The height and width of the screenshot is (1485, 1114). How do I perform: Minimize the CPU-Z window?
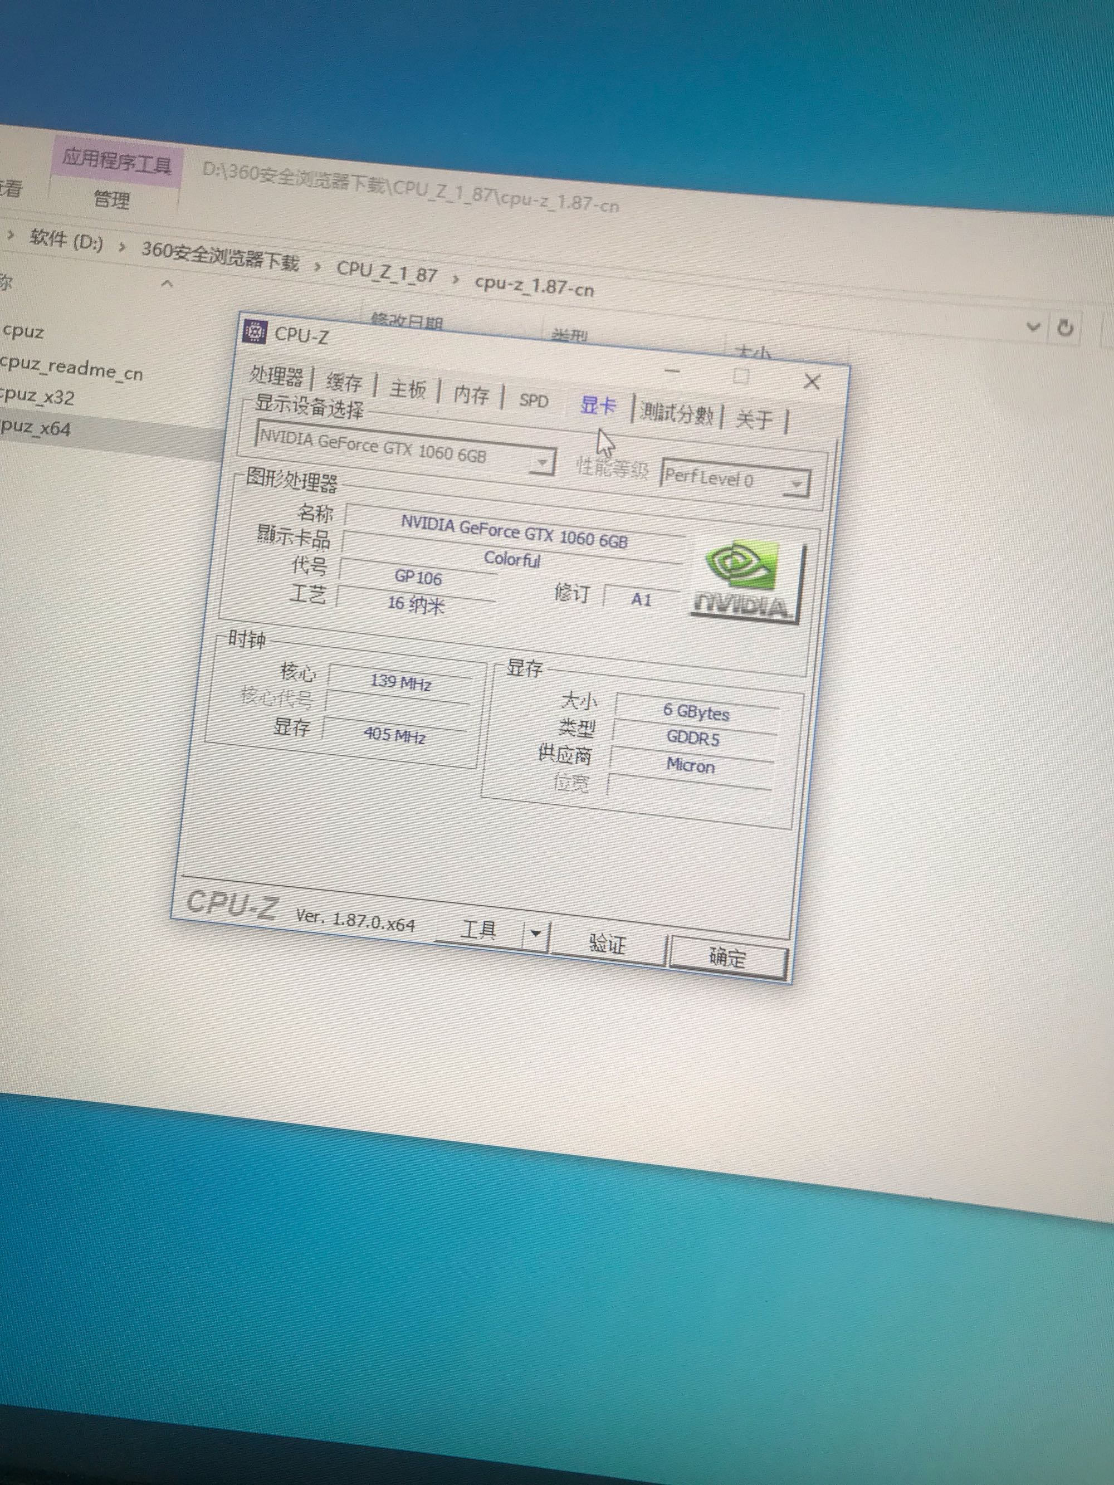coord(672,370)
